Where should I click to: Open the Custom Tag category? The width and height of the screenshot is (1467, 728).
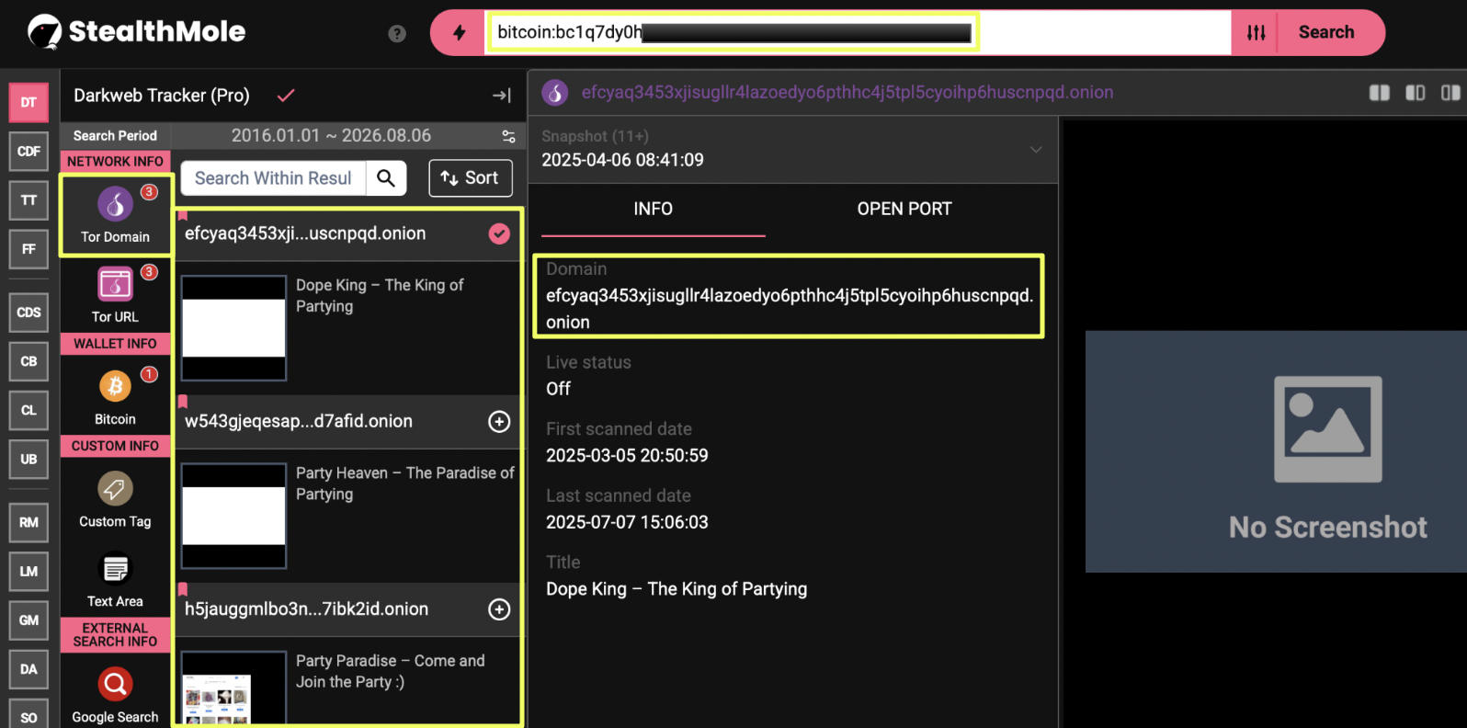coord(115,500)
